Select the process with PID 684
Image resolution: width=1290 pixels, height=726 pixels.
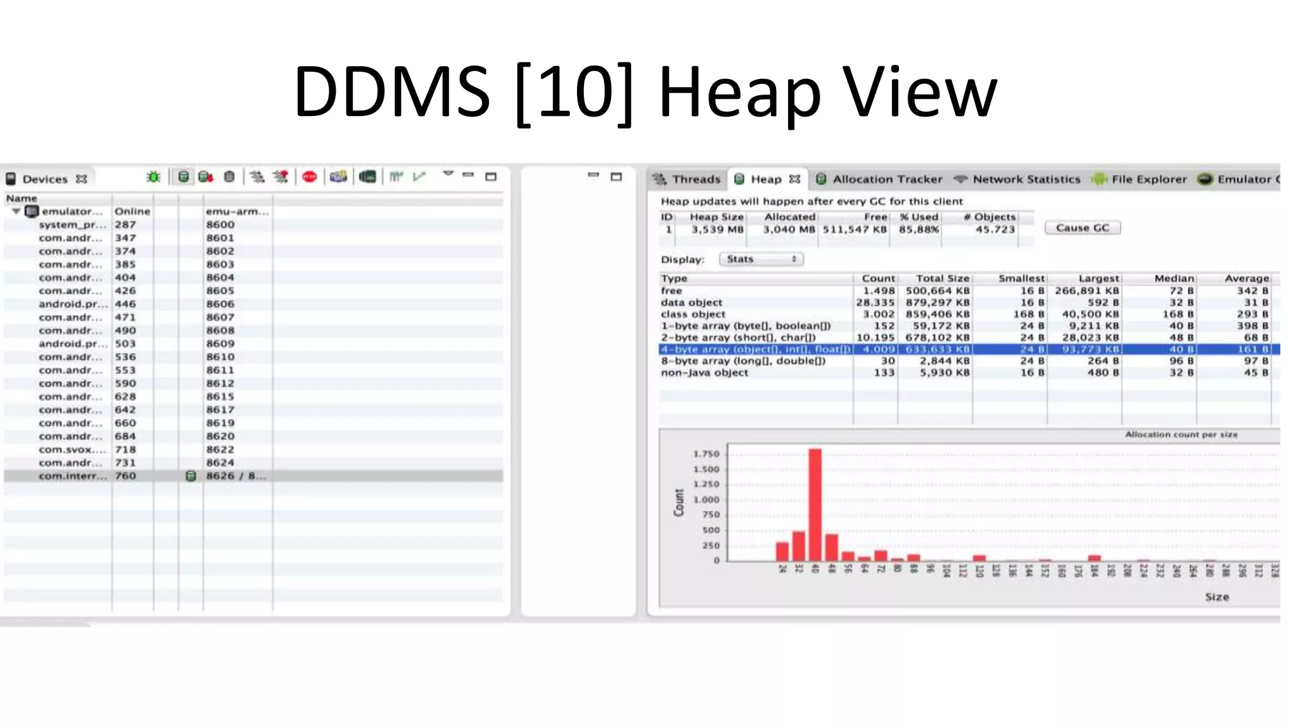pyautogui.click(x=253, y=436)
